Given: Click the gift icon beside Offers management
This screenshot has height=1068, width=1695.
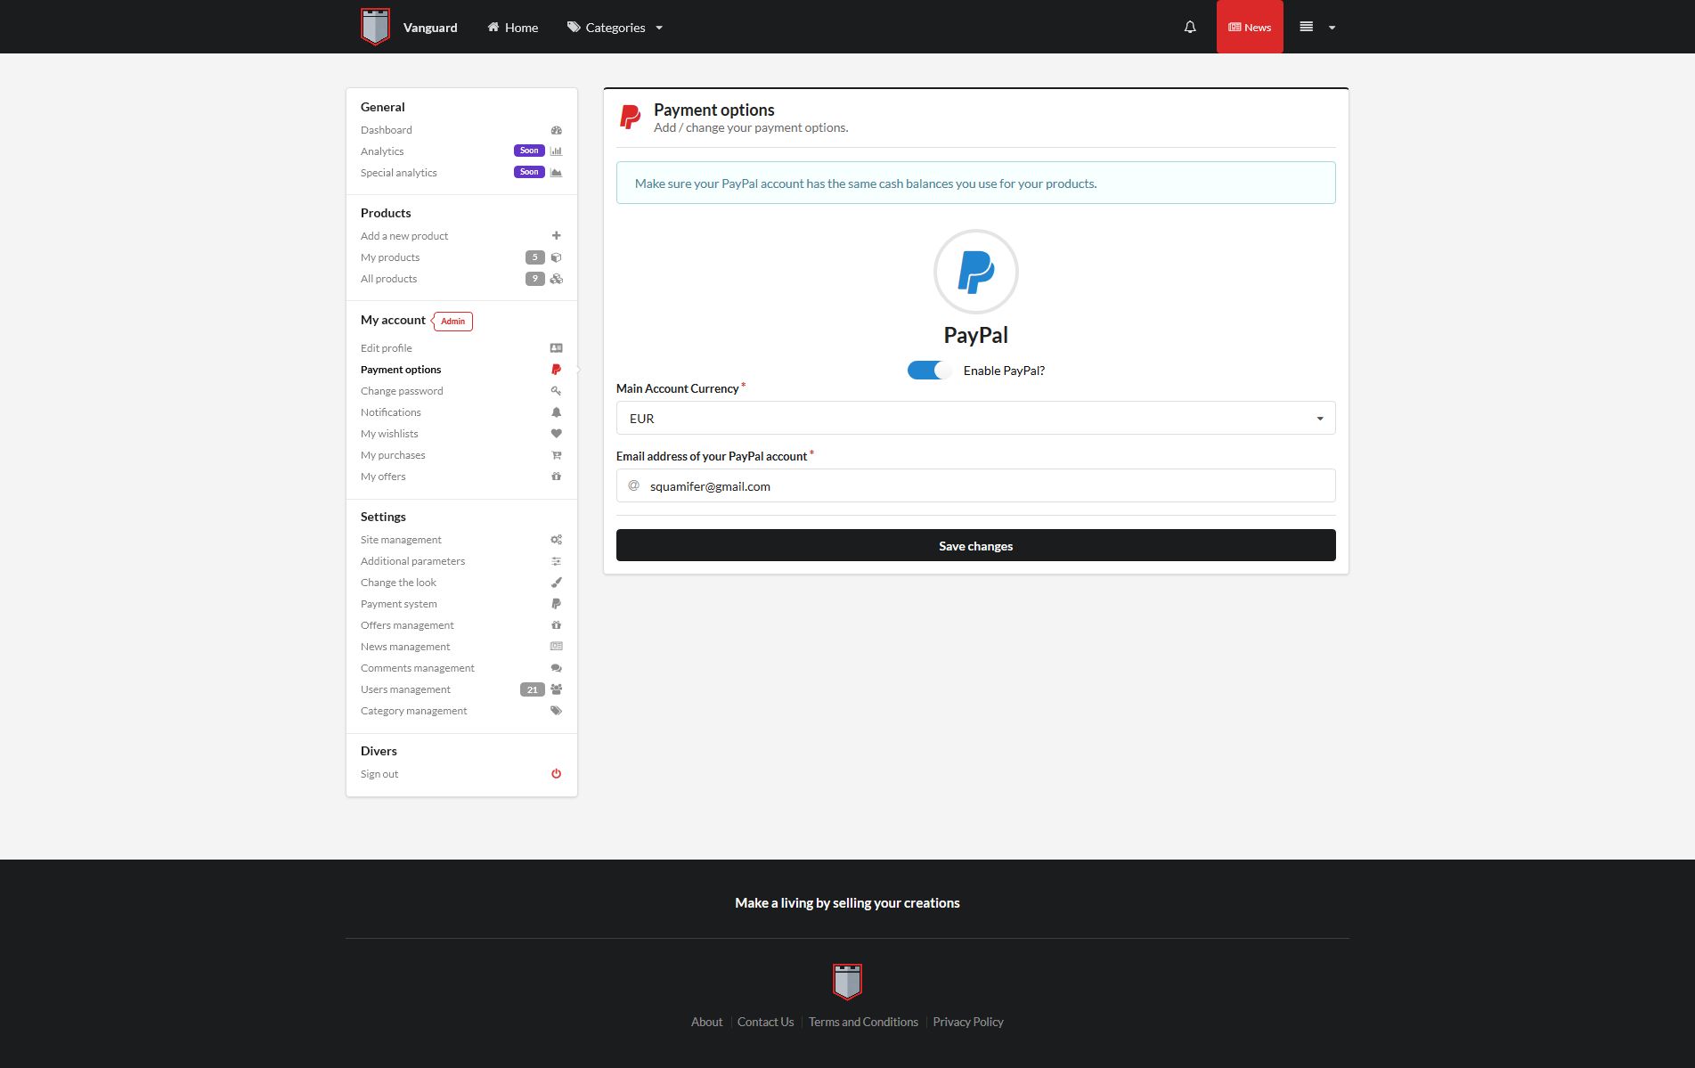Looking at the screenshot, I should [x=556, y=625].
